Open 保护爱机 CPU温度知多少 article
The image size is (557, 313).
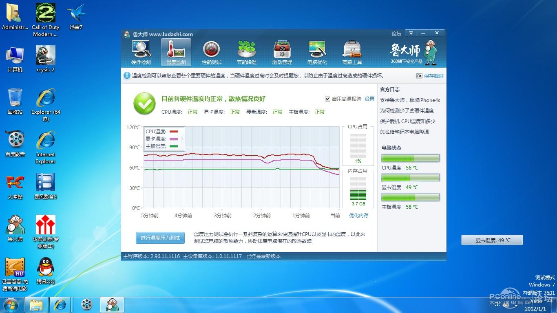(x=408, y=121)
